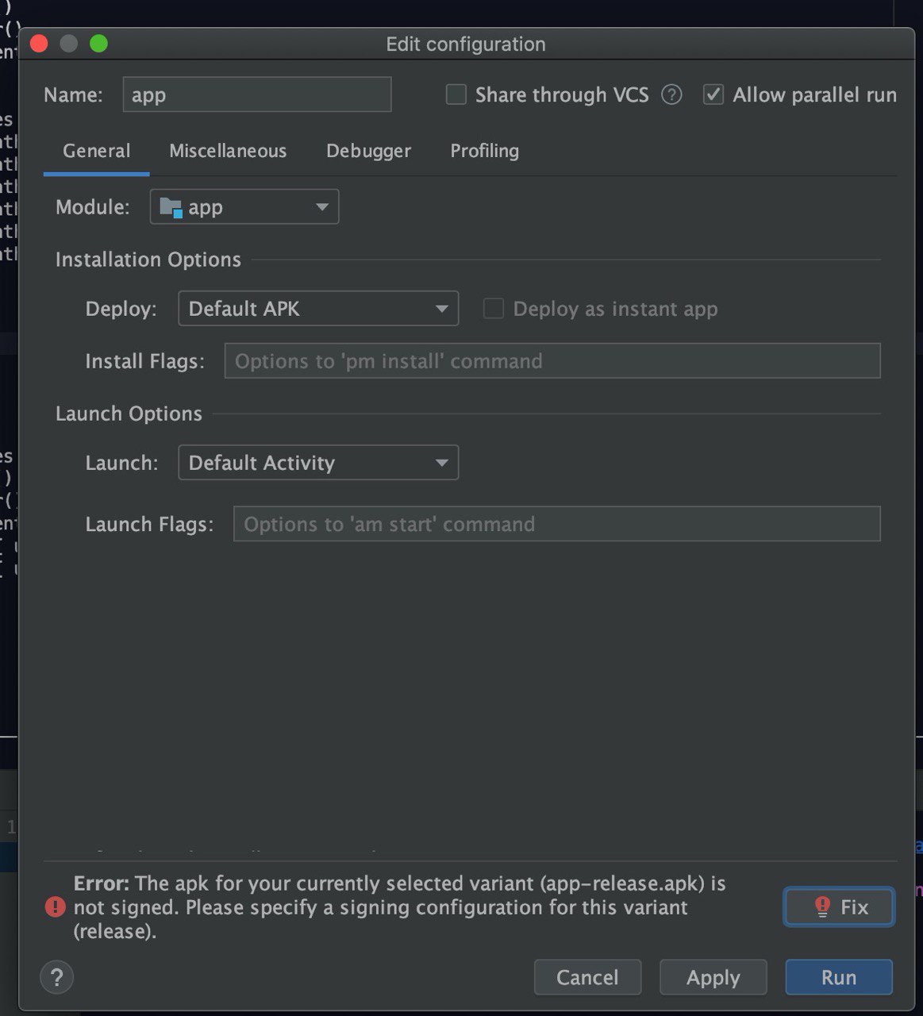Image resolution: width=923 pixels, height=1016 pixels.
Task: Switch to the General tab
Action: tap(96, 151)
